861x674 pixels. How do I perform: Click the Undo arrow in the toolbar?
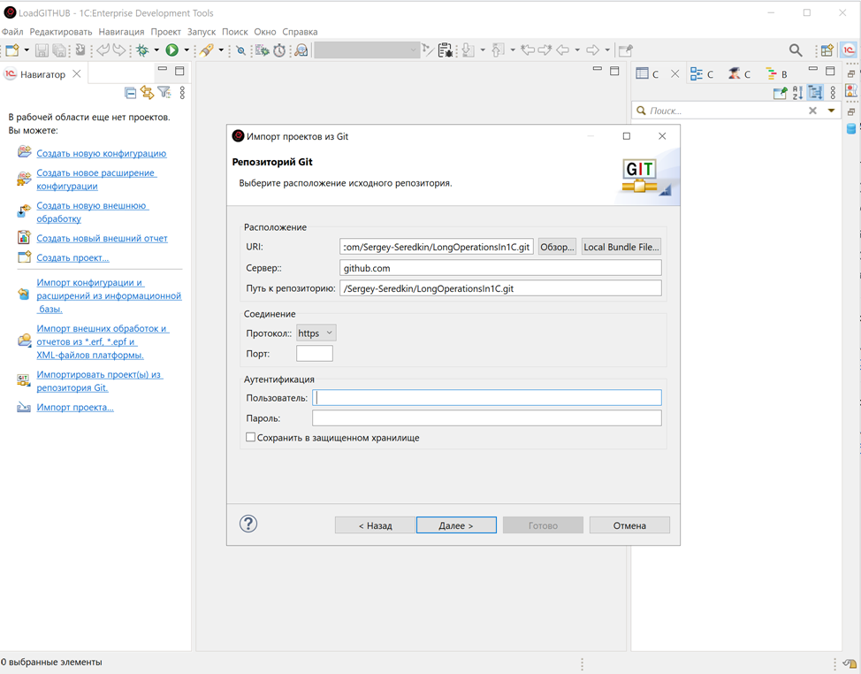(x=103, y=50)
